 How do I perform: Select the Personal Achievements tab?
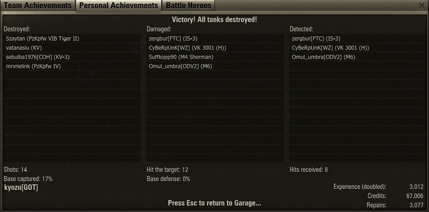[119, 6]
